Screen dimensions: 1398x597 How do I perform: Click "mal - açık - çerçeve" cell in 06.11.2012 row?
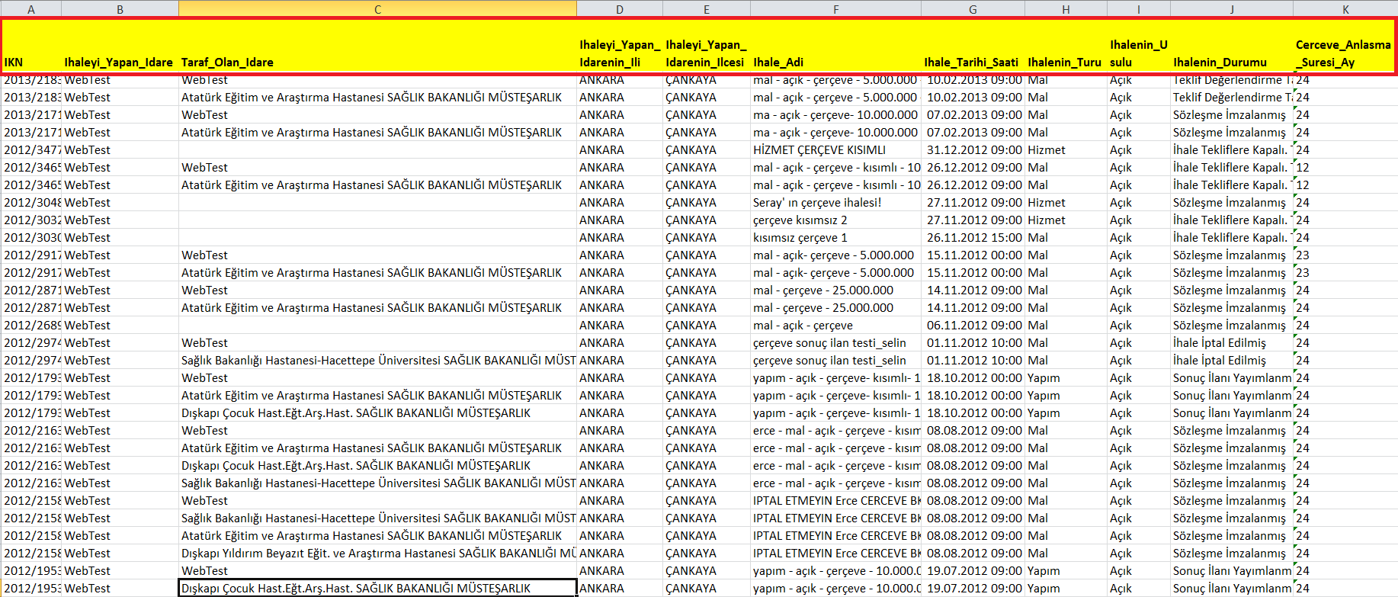(835, 326)
